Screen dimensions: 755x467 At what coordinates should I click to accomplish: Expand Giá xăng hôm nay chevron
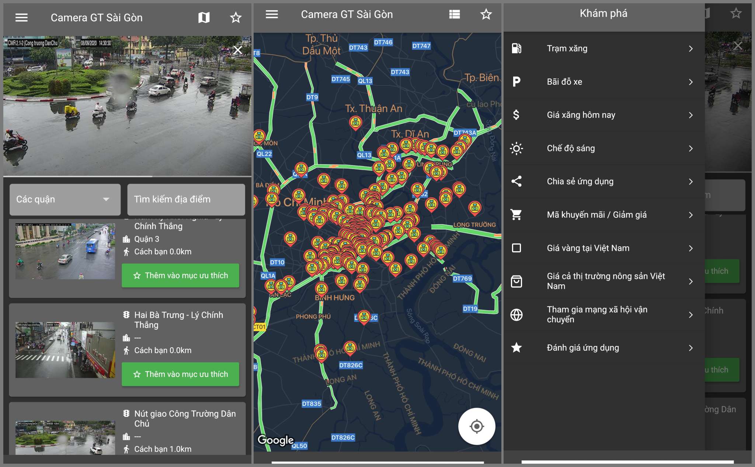[691, 115]
